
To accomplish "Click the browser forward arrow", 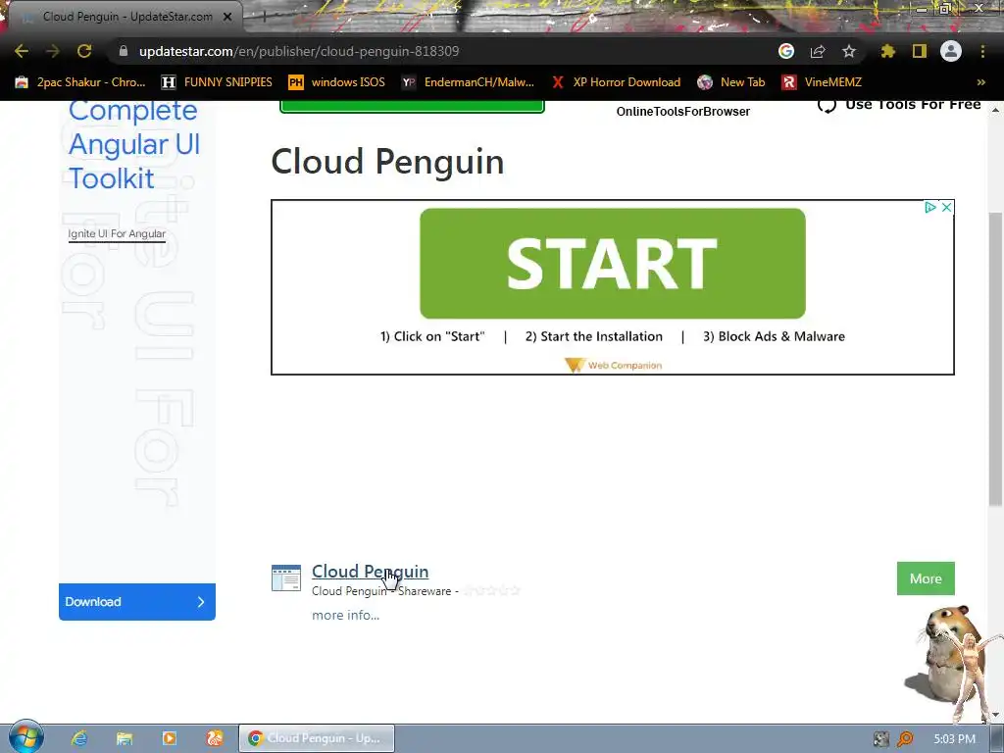I will click(53, 51).
